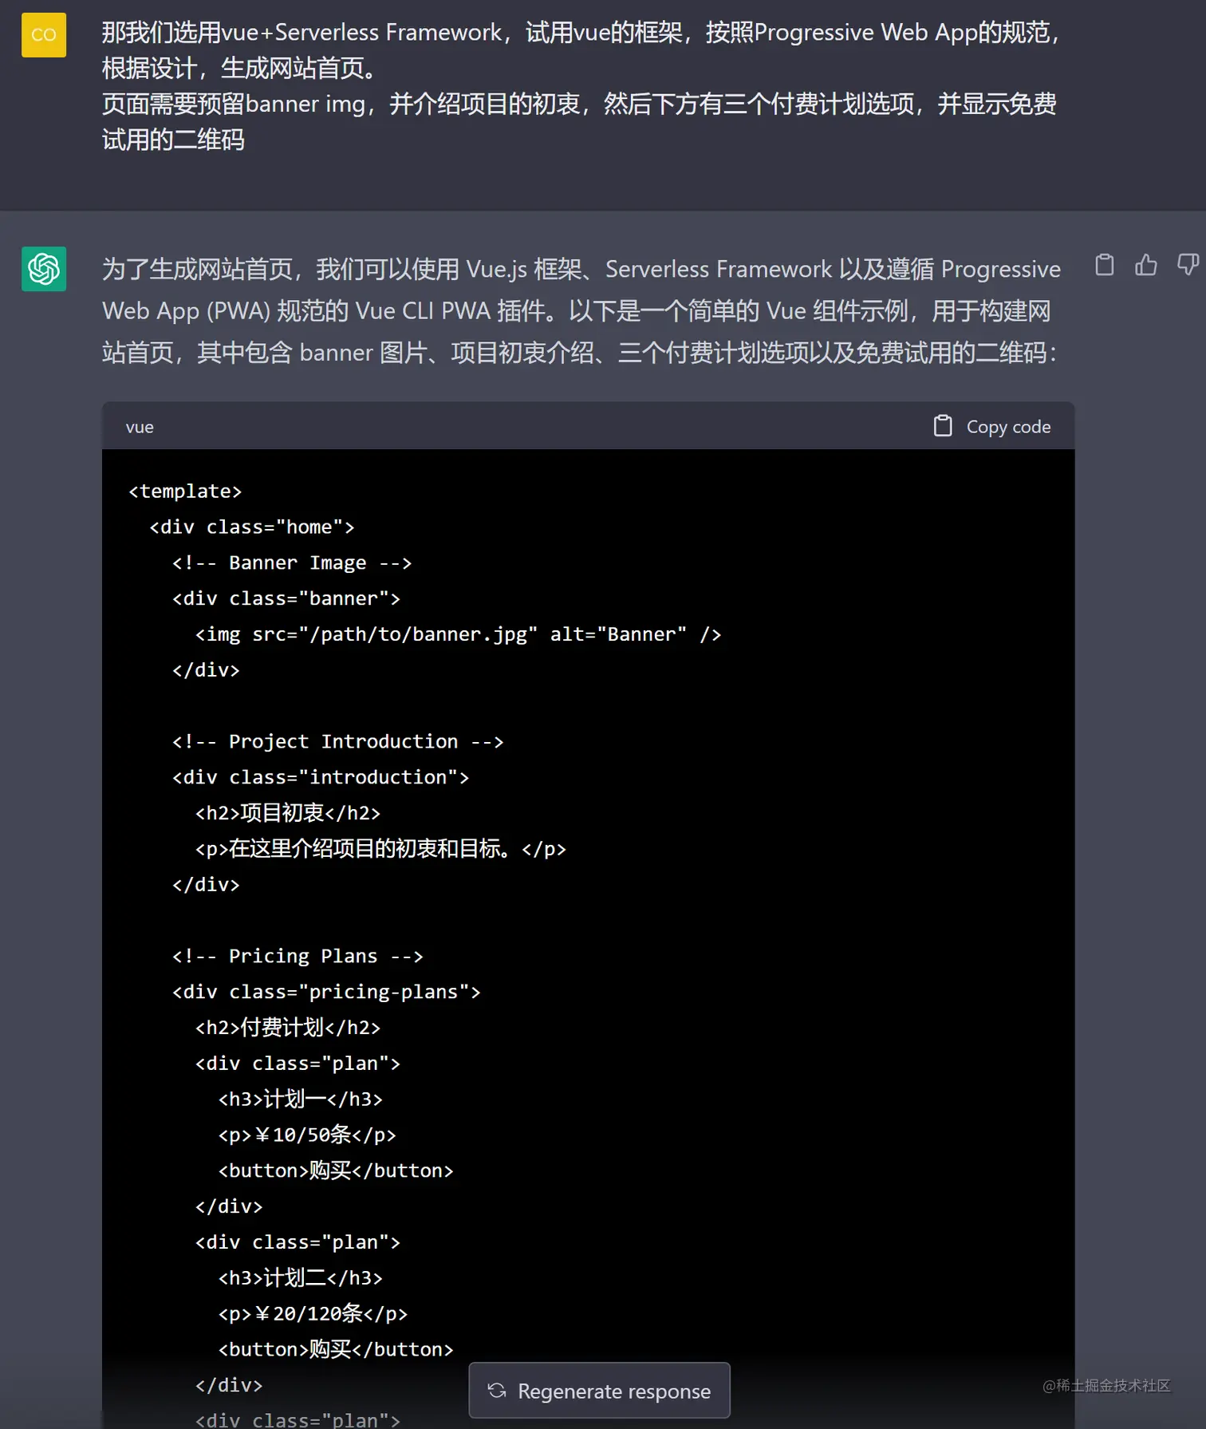1206x1429 pixels.
Task: Give the response a thumbs down
Action: [x=1188, y=265]
